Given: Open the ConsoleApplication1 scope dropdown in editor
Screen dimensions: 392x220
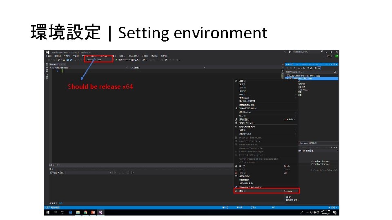Looking at the screenshot, I should coord(88,68).
